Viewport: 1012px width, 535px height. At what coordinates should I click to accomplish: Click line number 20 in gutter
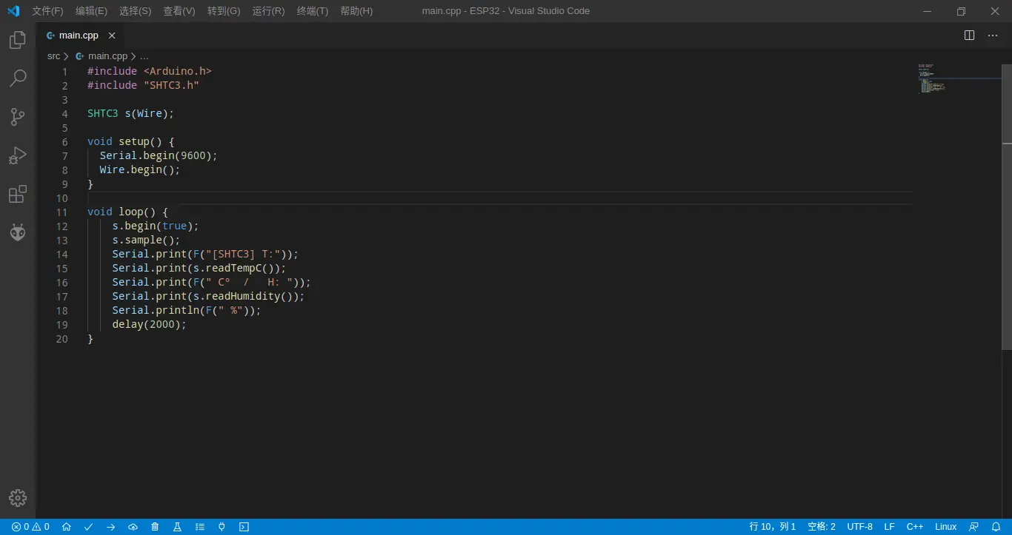62,338
